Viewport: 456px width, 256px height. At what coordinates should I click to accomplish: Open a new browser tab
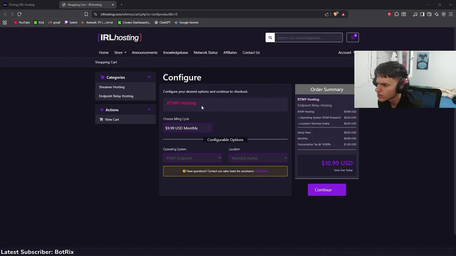121,5
